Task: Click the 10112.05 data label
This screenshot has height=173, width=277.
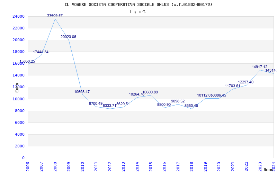Action: (x=205, y=95)
